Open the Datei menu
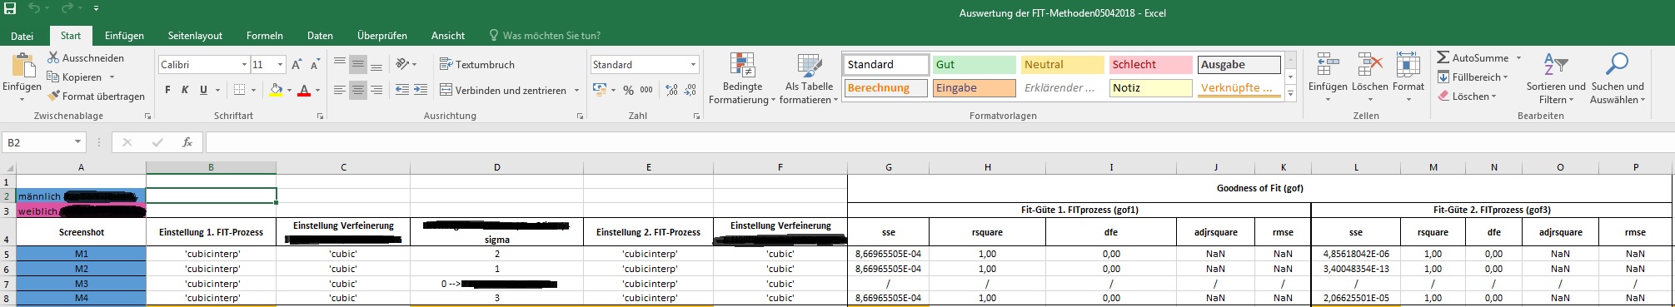 tap(22, 36)
